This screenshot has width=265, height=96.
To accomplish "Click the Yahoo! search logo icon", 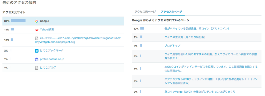I will point(36,30).
